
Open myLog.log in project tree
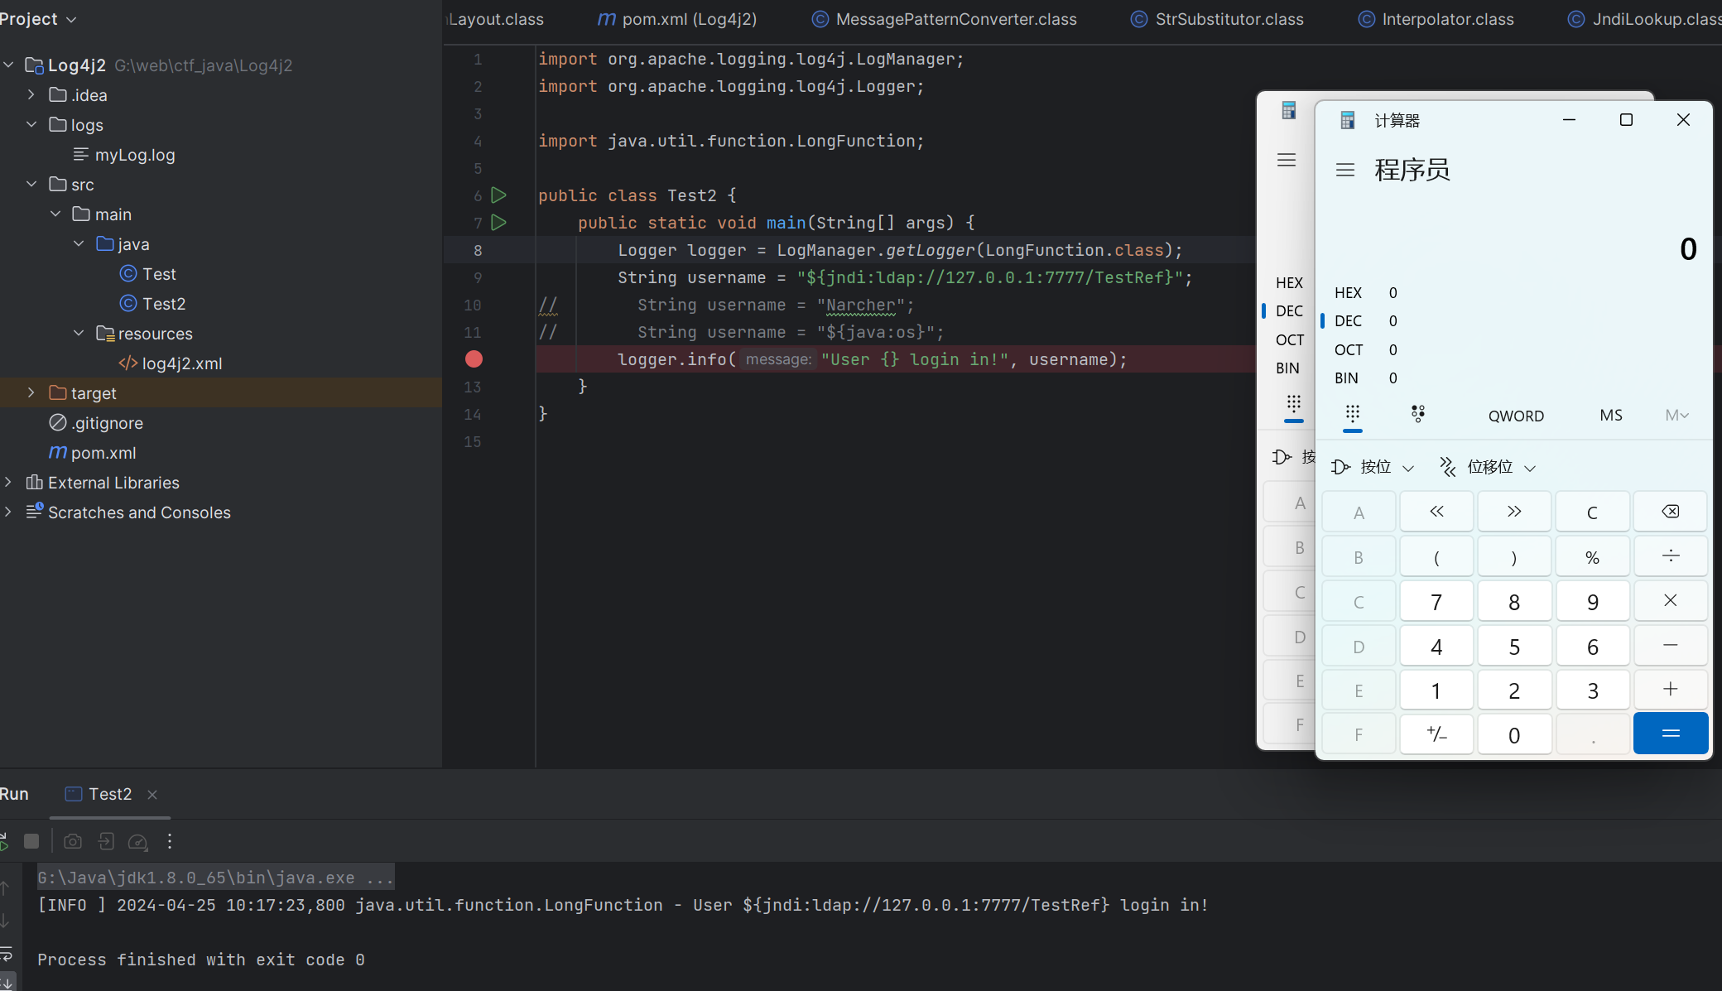[124, 155]
